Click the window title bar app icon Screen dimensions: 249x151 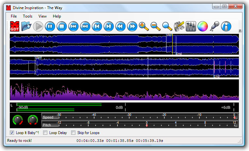point(8,7)
